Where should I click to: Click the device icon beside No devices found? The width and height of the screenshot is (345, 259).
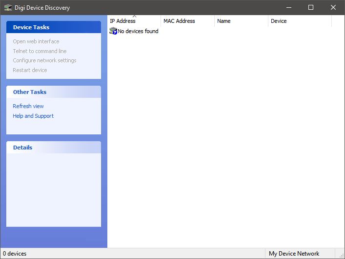click(x=113, y=31)
